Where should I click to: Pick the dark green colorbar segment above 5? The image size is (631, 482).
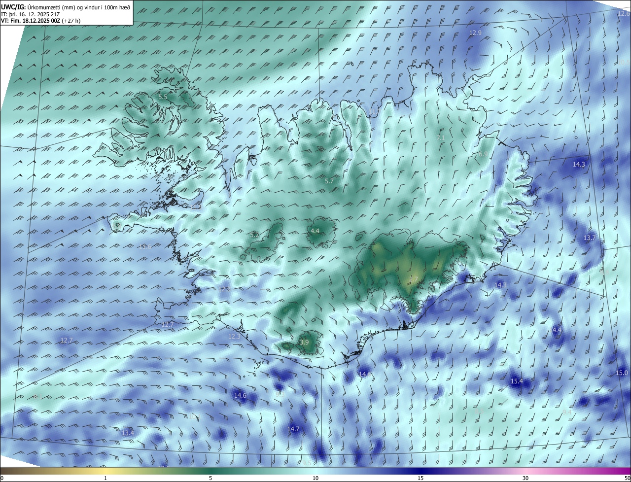tap(210, 471)
